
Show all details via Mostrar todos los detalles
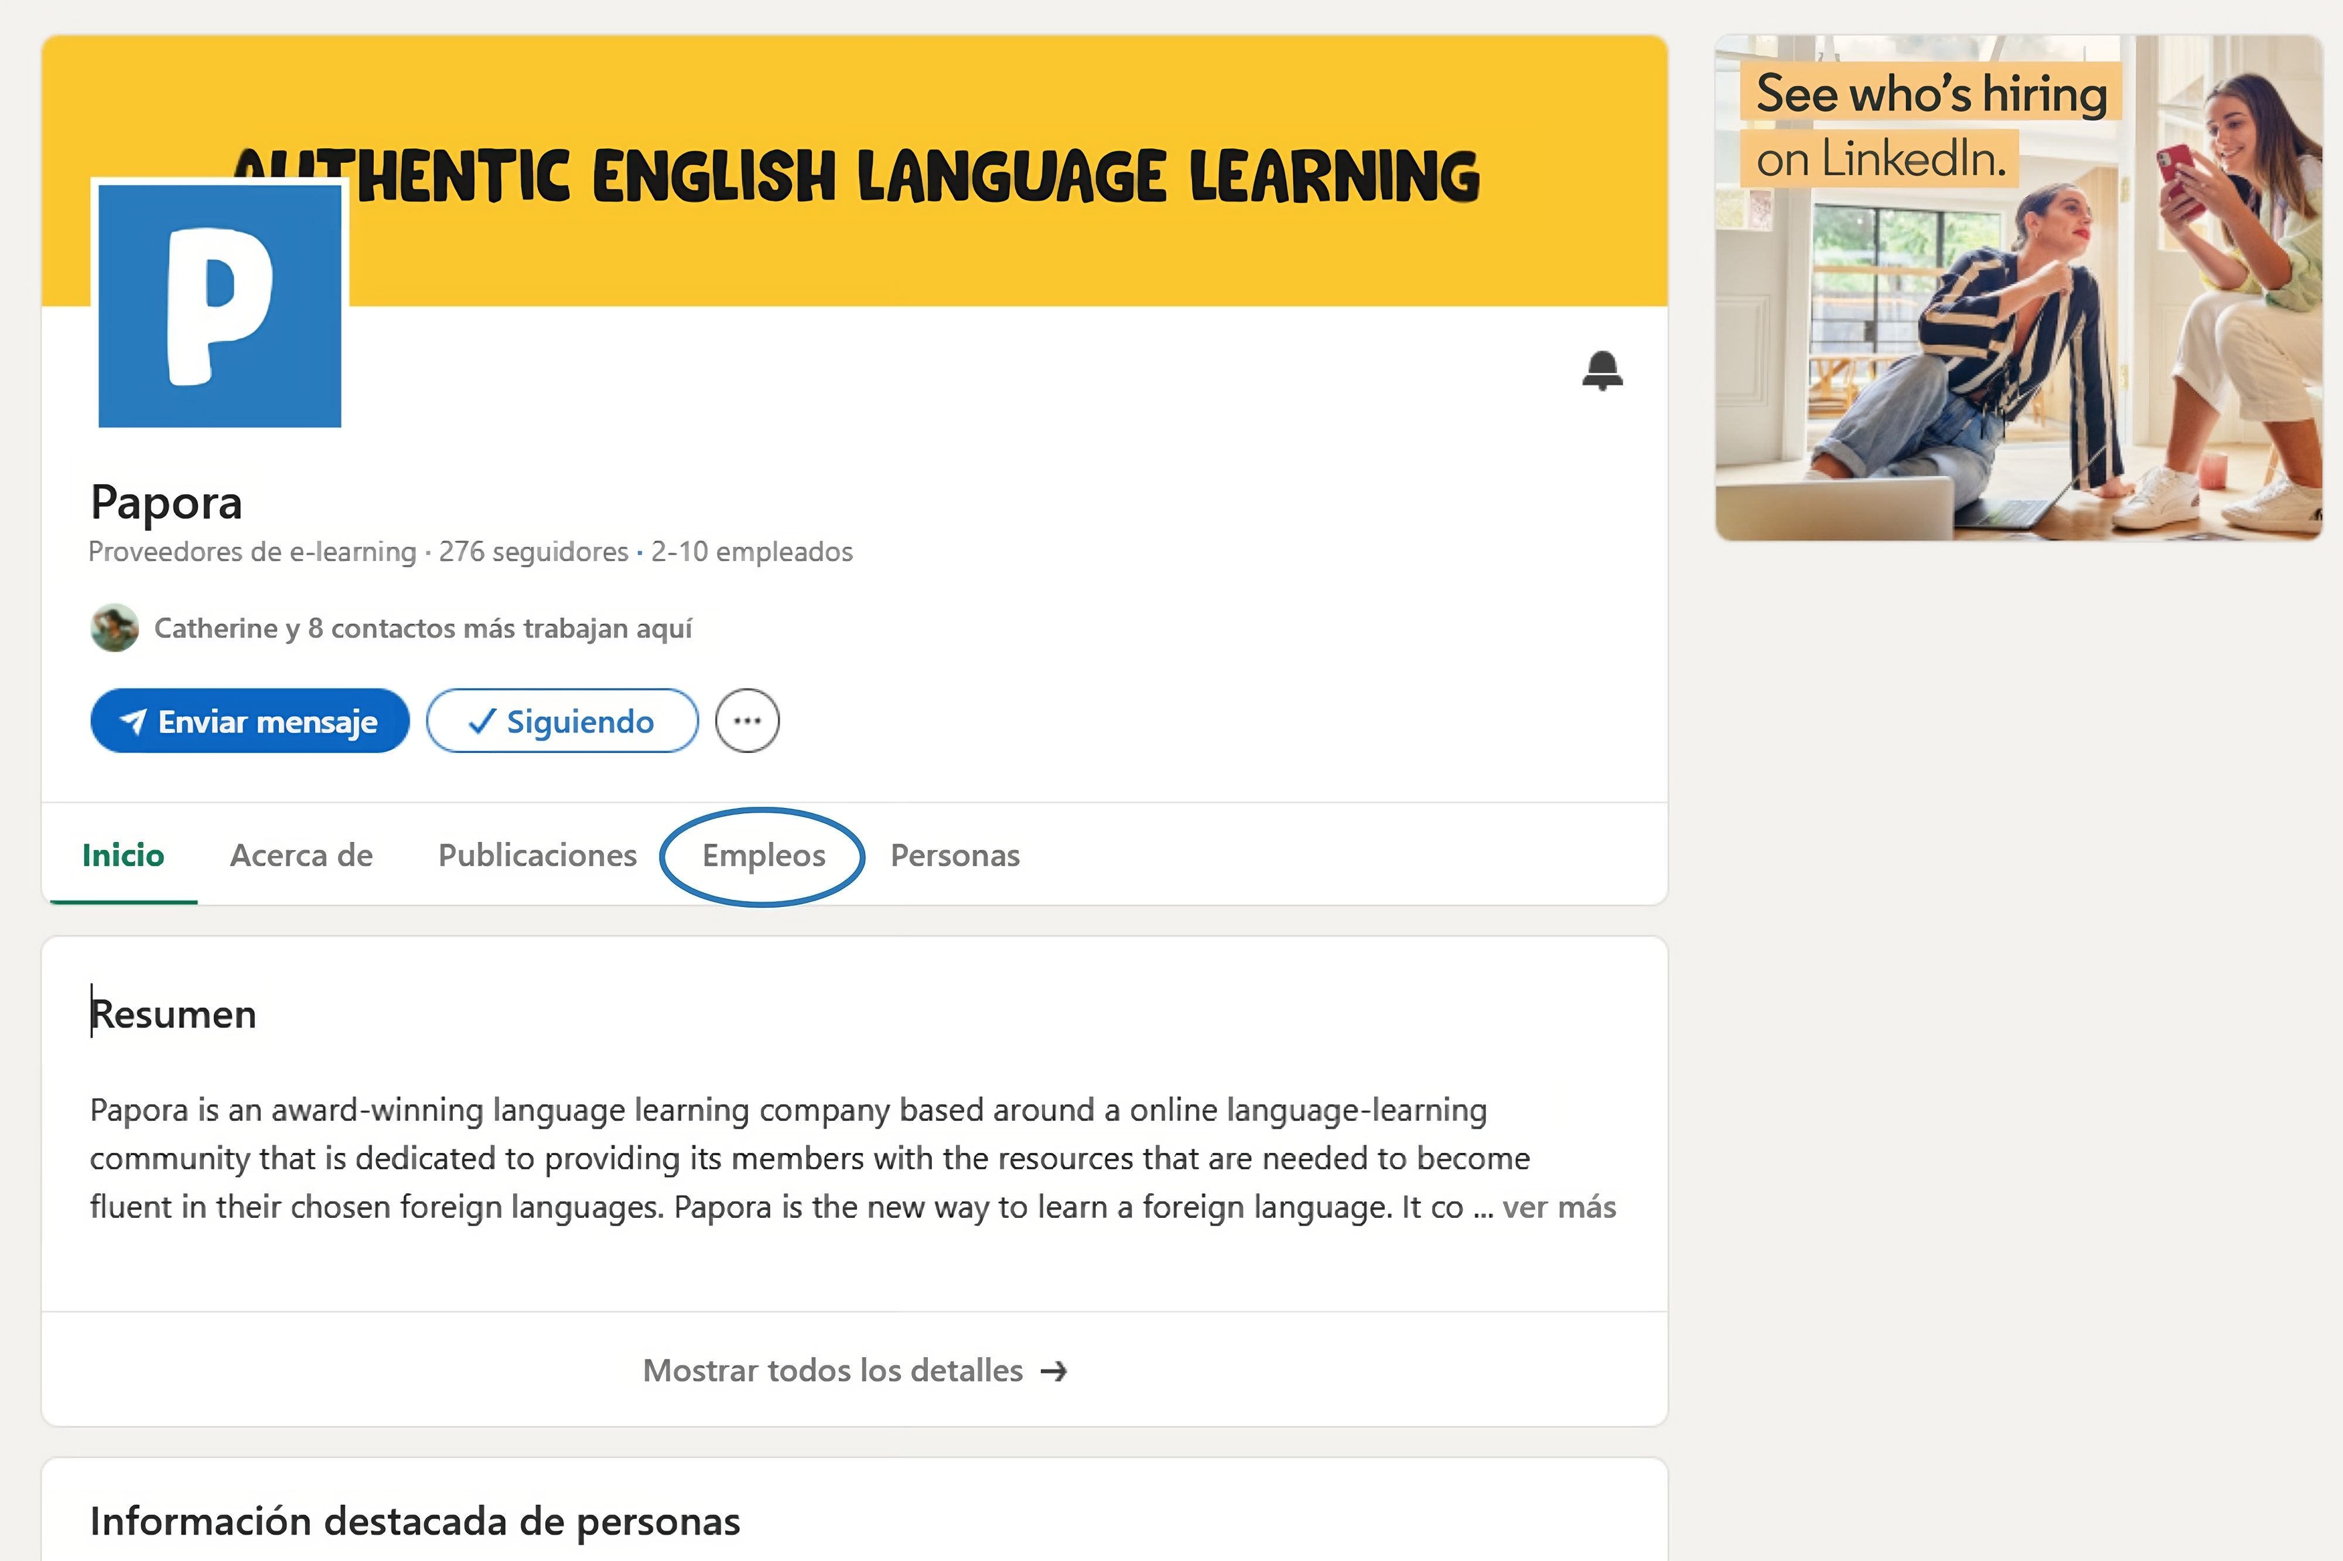(x=832, y=1371)
